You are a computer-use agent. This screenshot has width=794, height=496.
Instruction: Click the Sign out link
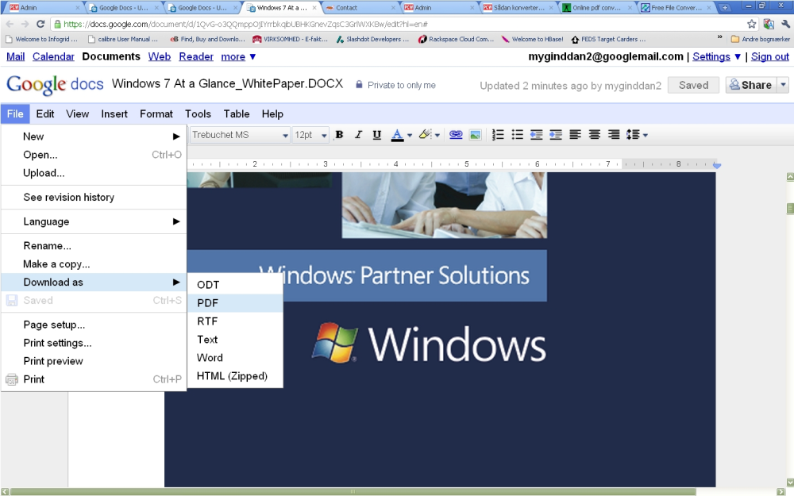click(769, 56)
